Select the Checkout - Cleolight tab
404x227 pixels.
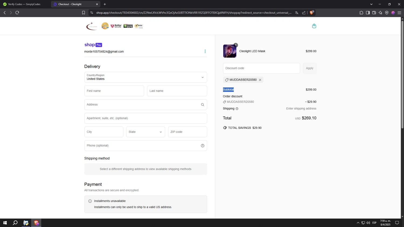coord(75,4)
